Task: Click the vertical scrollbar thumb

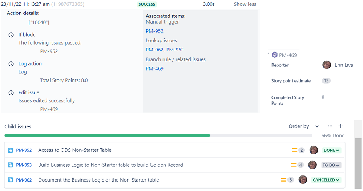Action: pos(358,163)
